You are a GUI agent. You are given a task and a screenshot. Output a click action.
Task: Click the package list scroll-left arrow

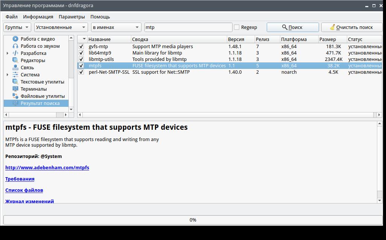click(x=80, y=115)
